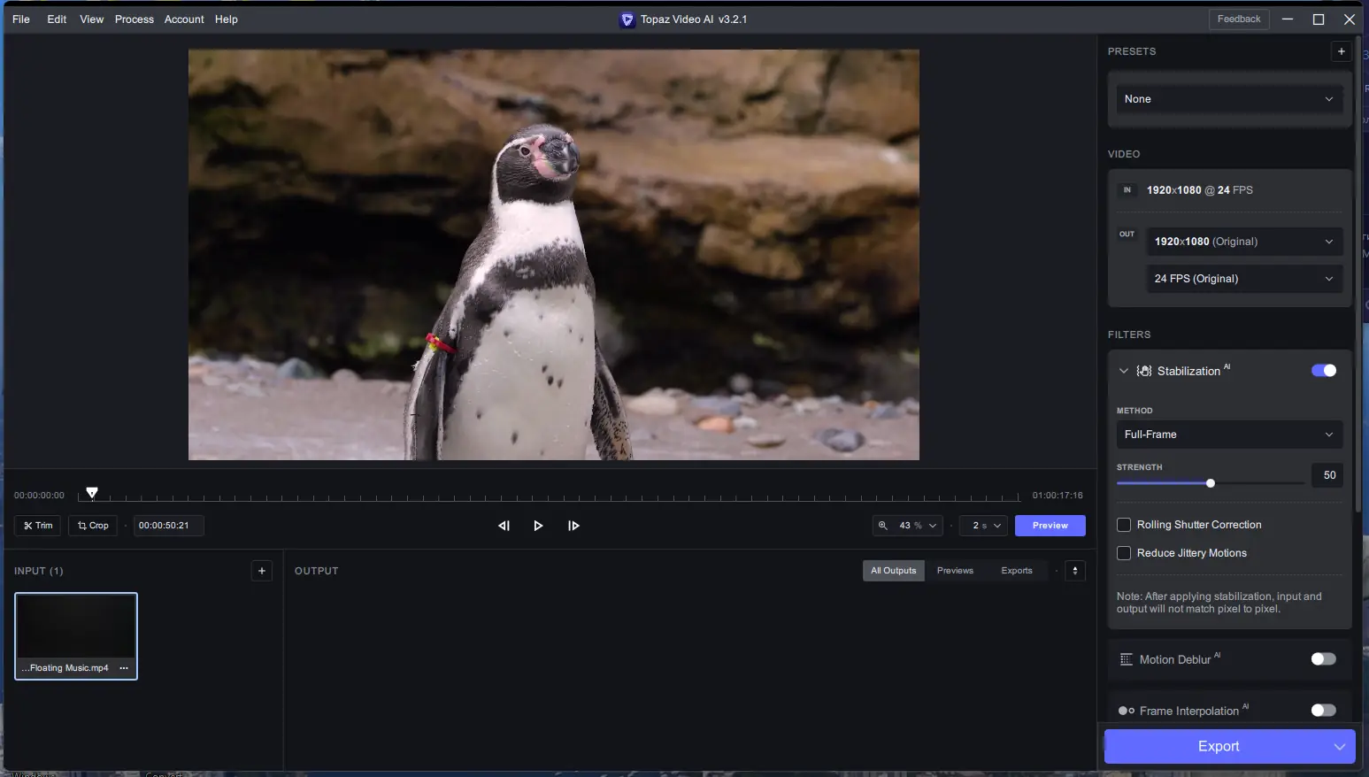
Task: Add a new preset with plus icon
Action: [x=1341, y=51]
